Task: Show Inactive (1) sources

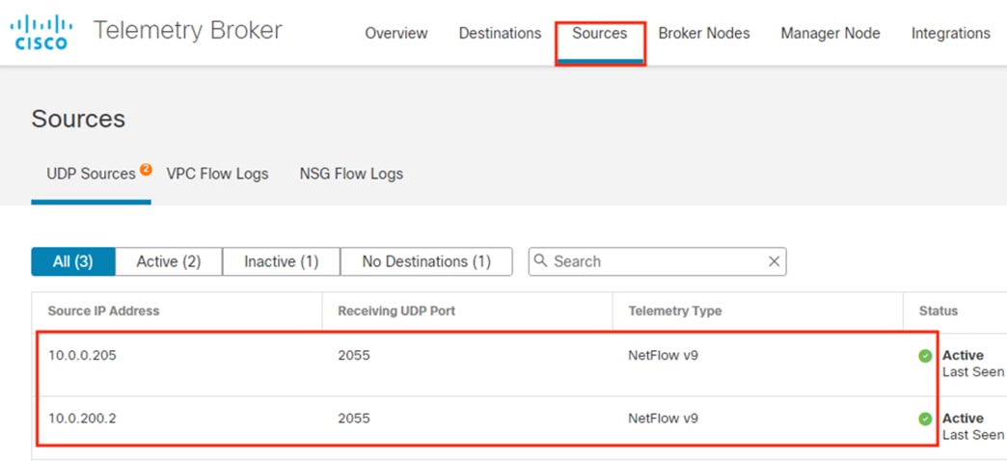Action: [x=282, y=261]
